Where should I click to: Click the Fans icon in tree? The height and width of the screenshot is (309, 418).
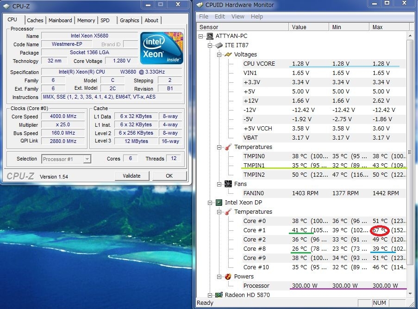click(228, 184)
